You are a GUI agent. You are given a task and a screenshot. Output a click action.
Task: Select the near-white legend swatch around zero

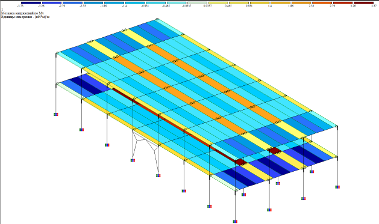point(197,3)
